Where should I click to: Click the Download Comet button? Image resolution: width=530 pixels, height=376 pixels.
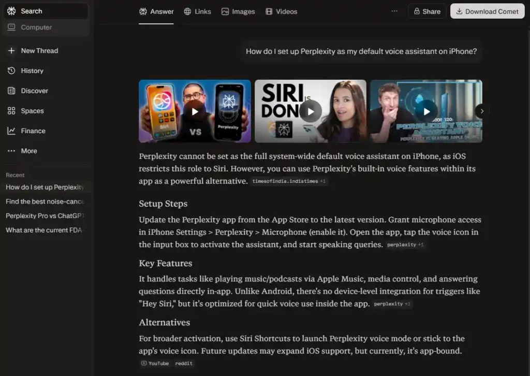coord(487,11)
